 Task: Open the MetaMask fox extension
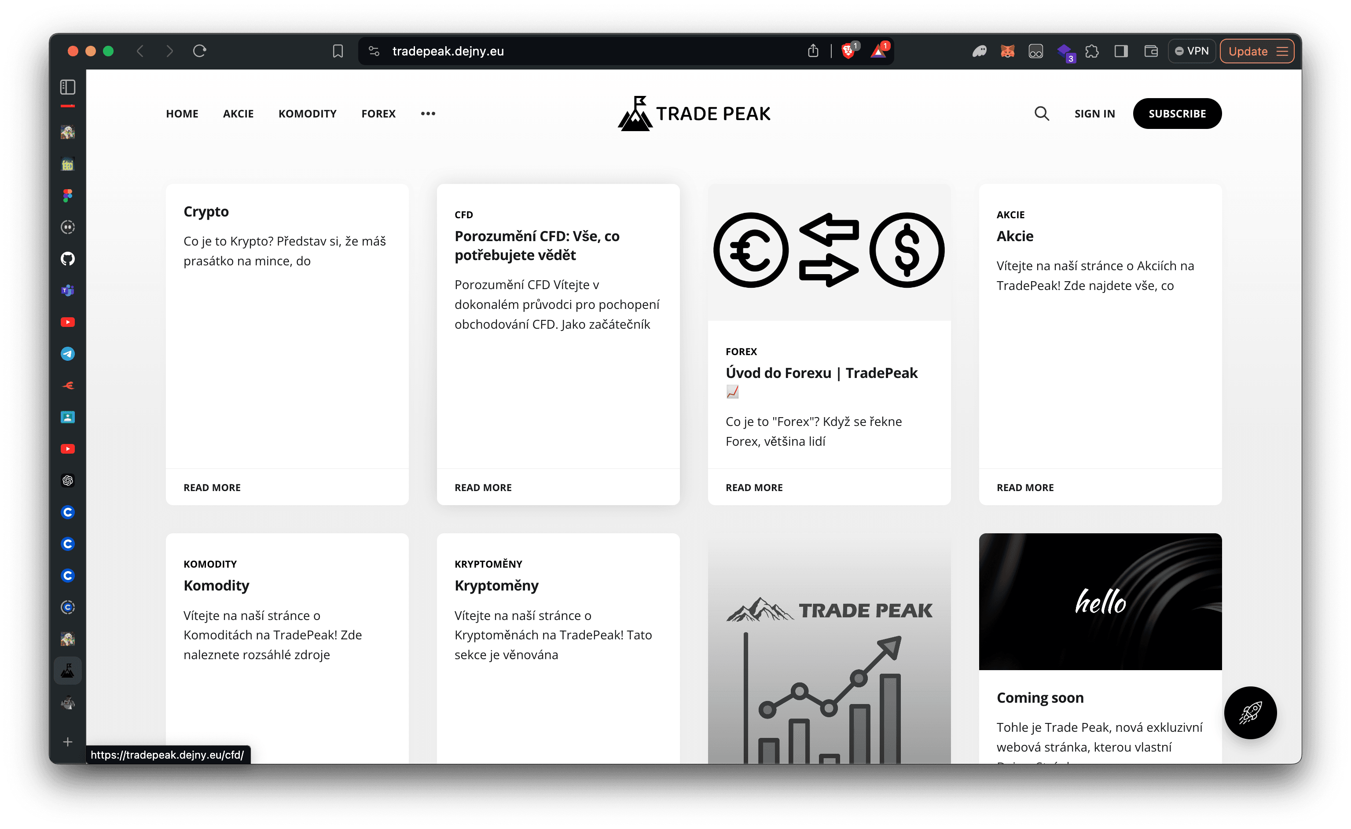1008,51
